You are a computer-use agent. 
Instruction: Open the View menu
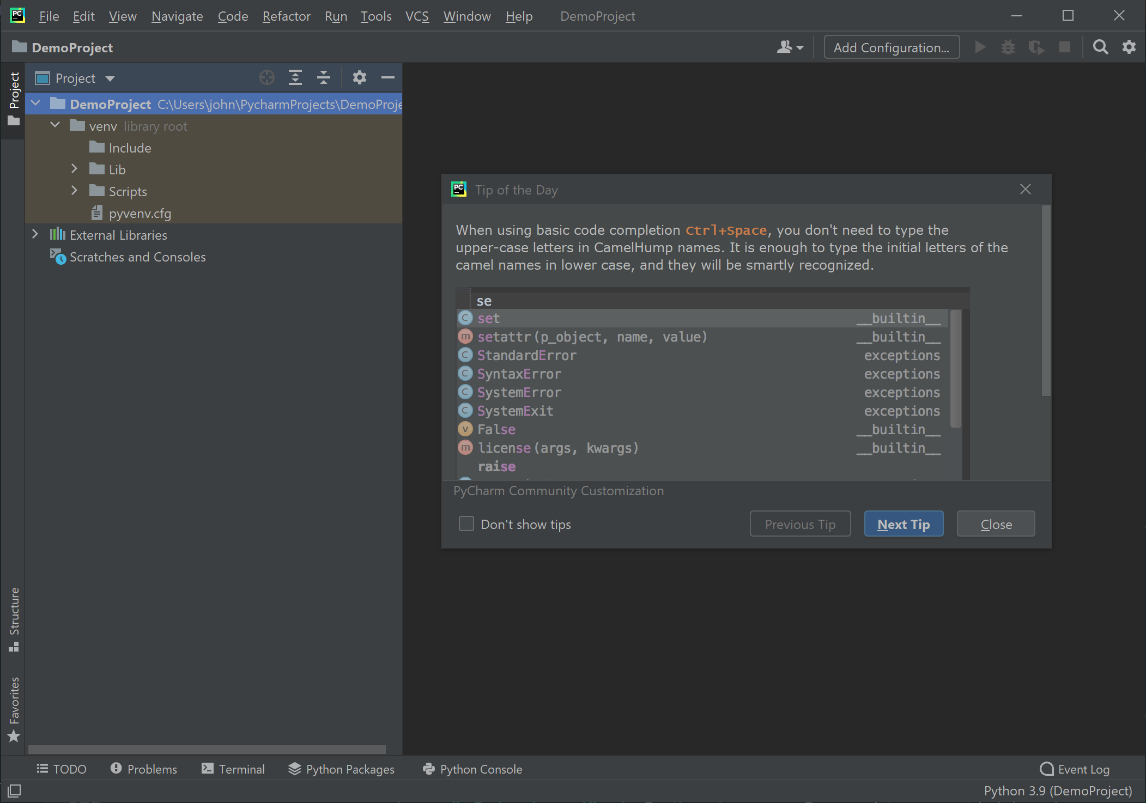point(123,16)
